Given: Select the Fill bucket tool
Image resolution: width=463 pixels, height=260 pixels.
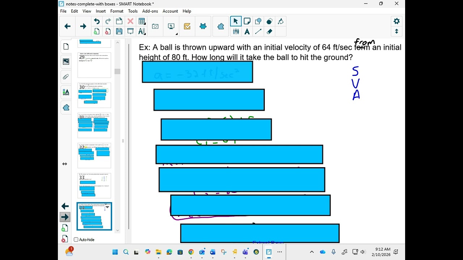Looking at the screenshot, I should pos(281,21).
